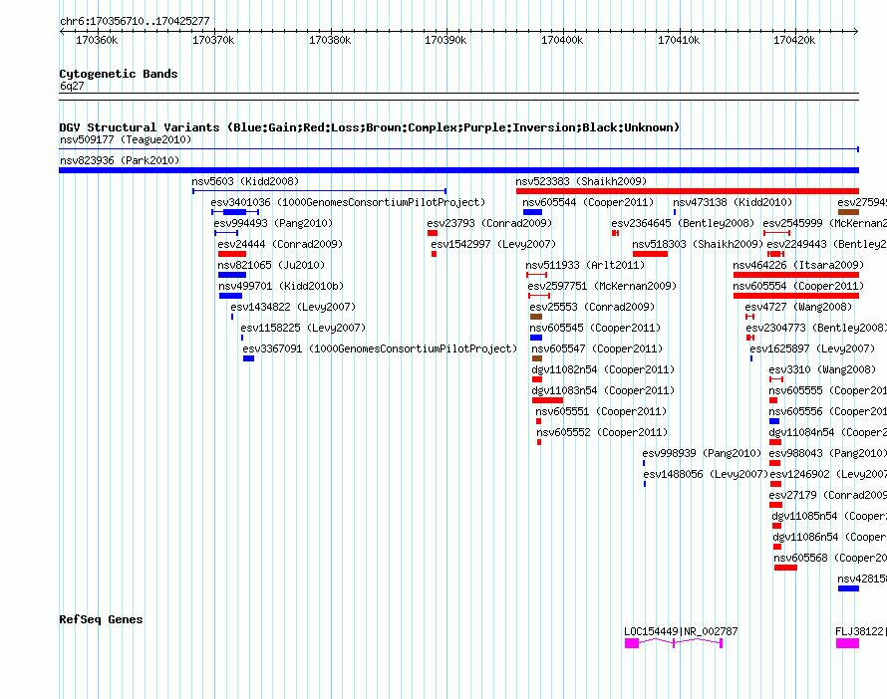Viewport: 887px width, 699px height.
Task: Click nsv473138 (Kidd2010) label
Action: 733,202
